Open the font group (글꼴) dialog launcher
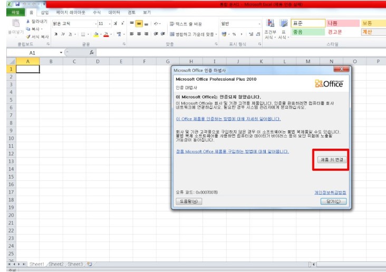Viewport: 386px width, 272px height. pyautogui.click(x=124, y=44)
